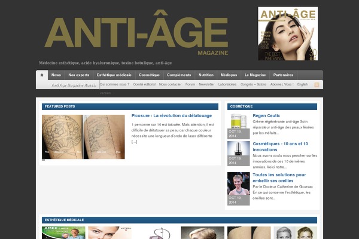The height and width of the screenshot is (239, 359).
Task: Open the Nos experts menu
Action: [x=79, y=75]
